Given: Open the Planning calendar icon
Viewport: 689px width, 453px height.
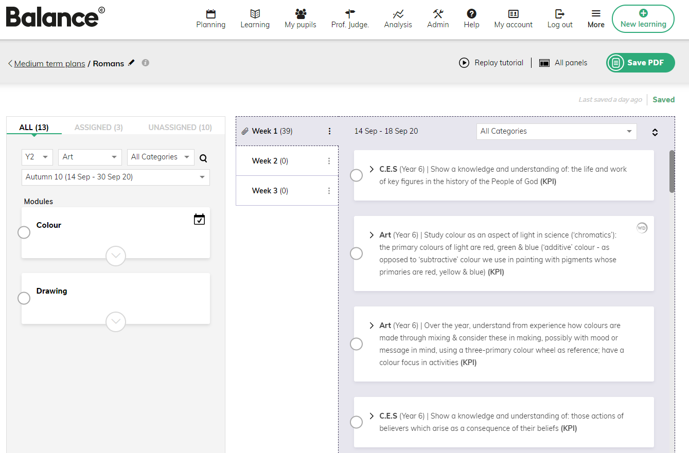Looking at the screenshot, I should [x=210, y=14].
